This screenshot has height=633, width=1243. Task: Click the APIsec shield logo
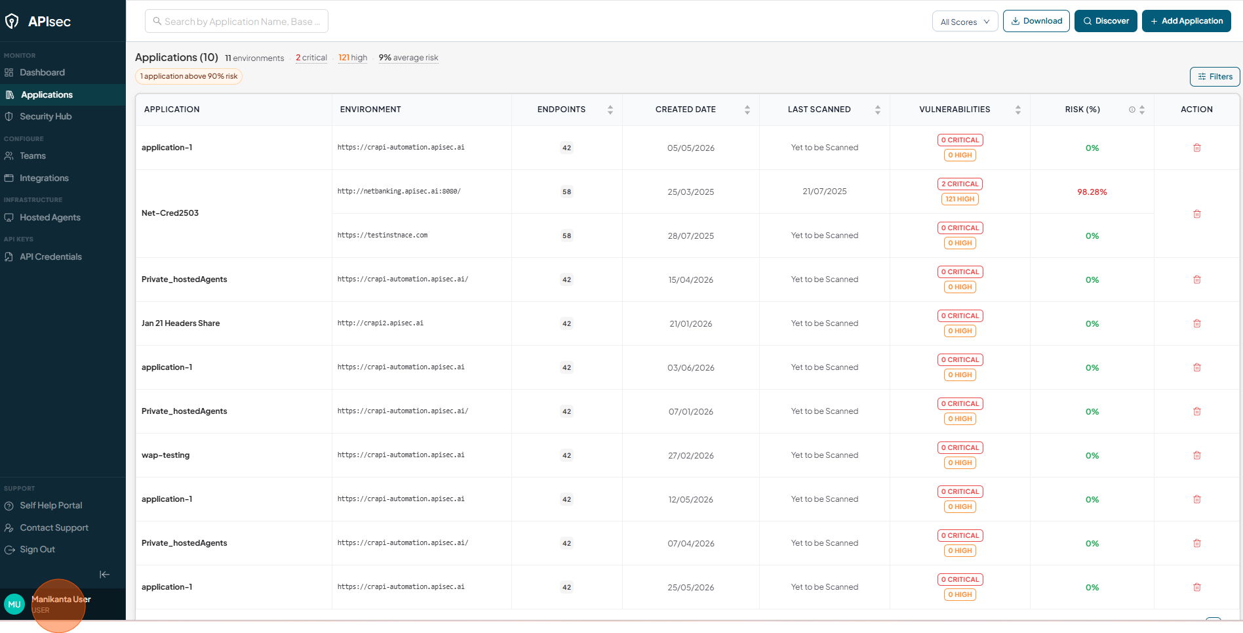click(x=12, y=22)
